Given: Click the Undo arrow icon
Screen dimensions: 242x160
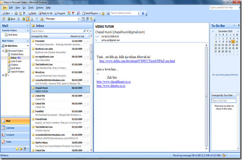Looking at the screenshot, I should 37,19.
